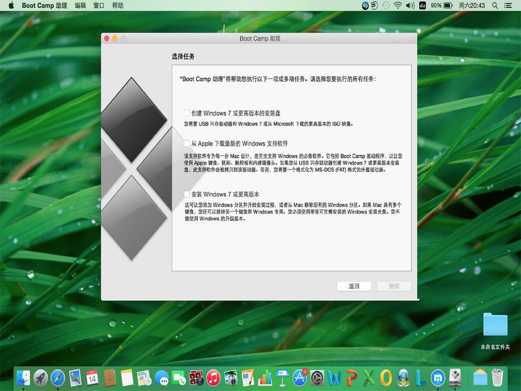Open the Apple menu
The image size is (521, 391).
11,5
